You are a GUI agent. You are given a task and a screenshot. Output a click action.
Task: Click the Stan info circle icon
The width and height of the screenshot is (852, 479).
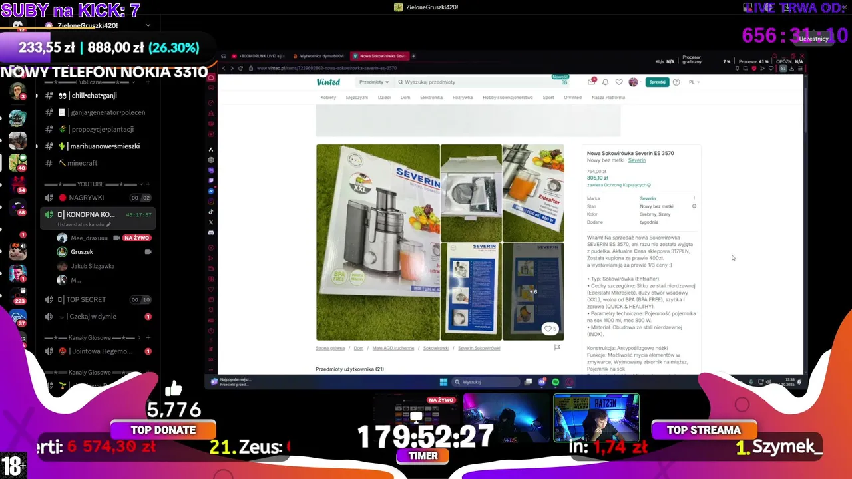click(694, 206)
